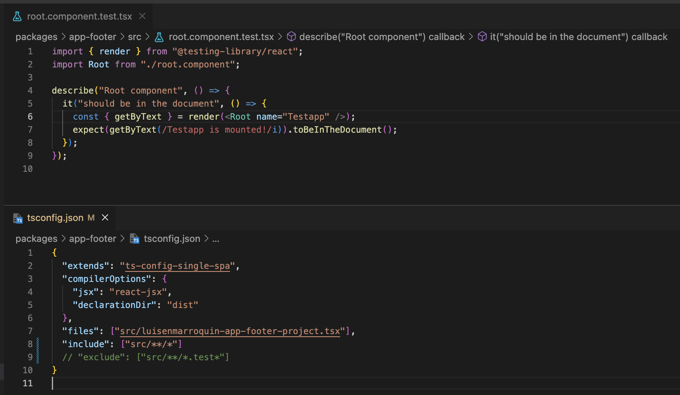Click the cube symbol icon before describe("Root component")

[x=291, y=37]
